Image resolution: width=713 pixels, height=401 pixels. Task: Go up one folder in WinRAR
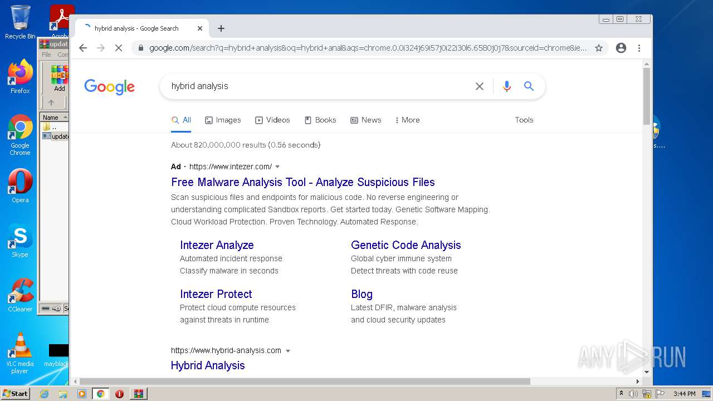coord(51,102)
